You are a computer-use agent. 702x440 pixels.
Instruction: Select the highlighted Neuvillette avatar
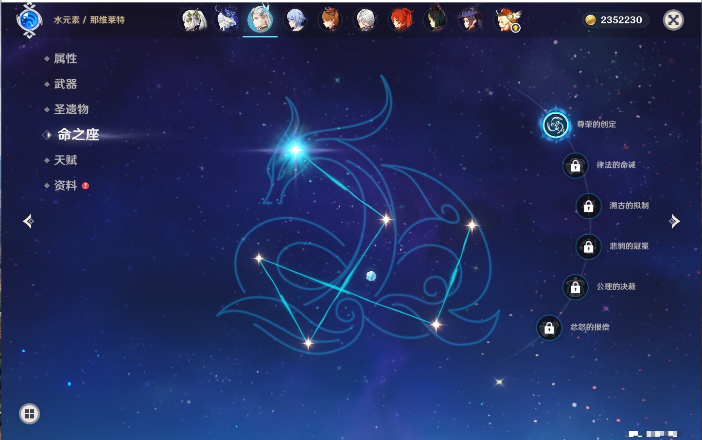[260, 19]
